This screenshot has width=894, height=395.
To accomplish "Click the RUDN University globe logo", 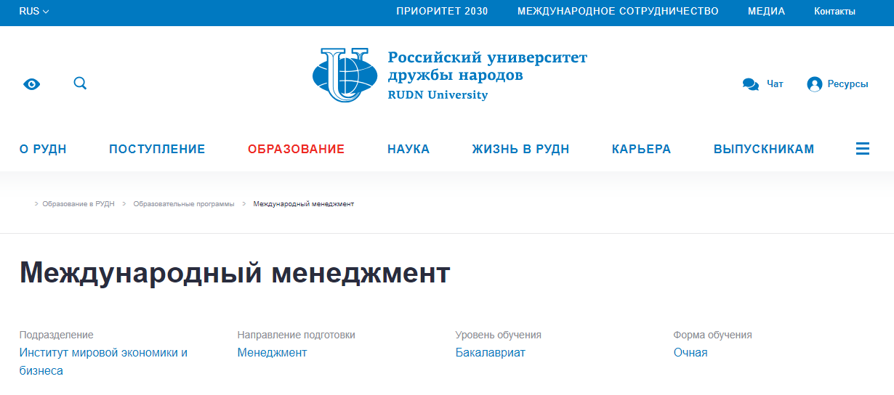I will (x=345, y=74).
